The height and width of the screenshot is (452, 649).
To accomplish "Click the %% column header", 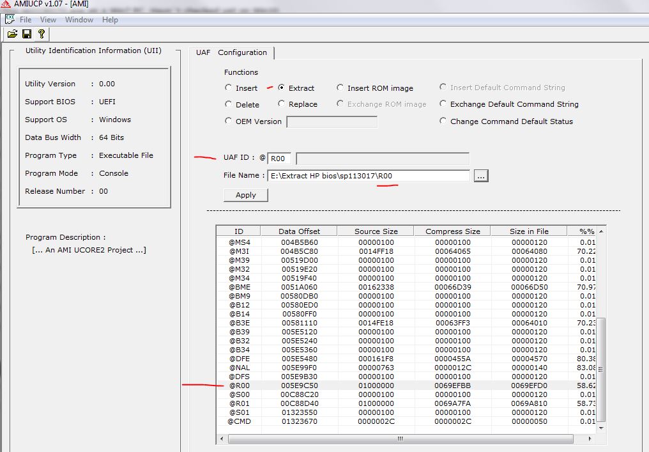I will click(x=581, y=231).
